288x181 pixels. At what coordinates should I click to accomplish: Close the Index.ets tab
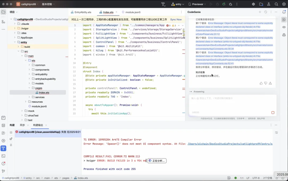(x=116, y=12)
